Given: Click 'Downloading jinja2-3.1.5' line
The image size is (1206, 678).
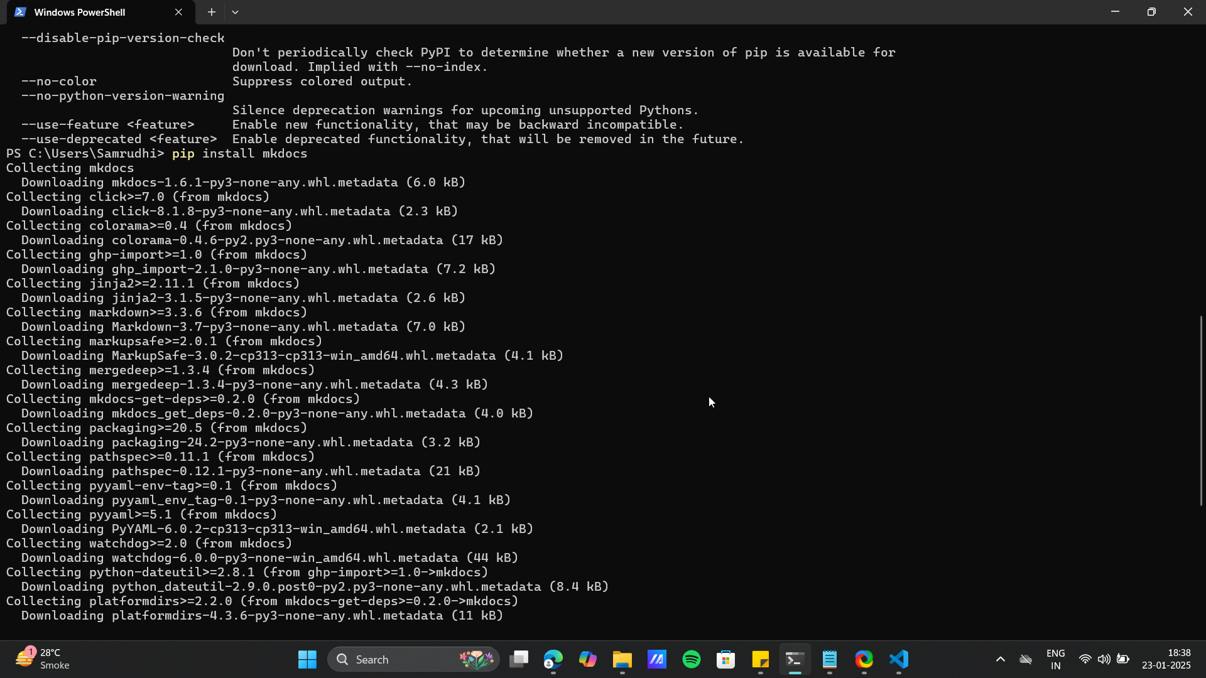Looking at the screenshot, I should [244, 298].
